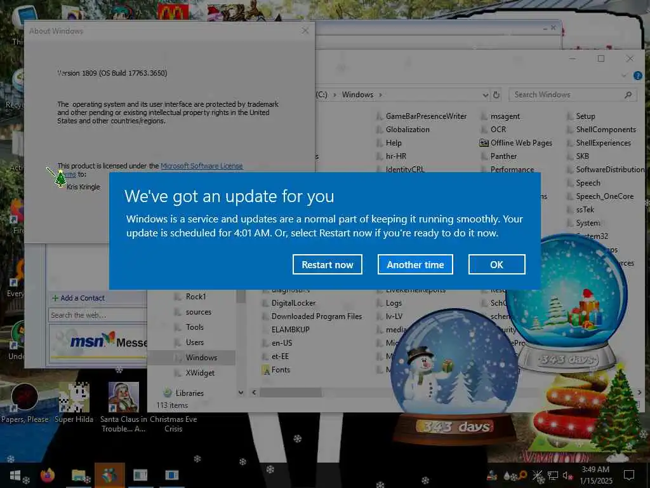Select the Offline Web Pages folder icon
This screenshot has width=650, height=488.
[484, 143]
